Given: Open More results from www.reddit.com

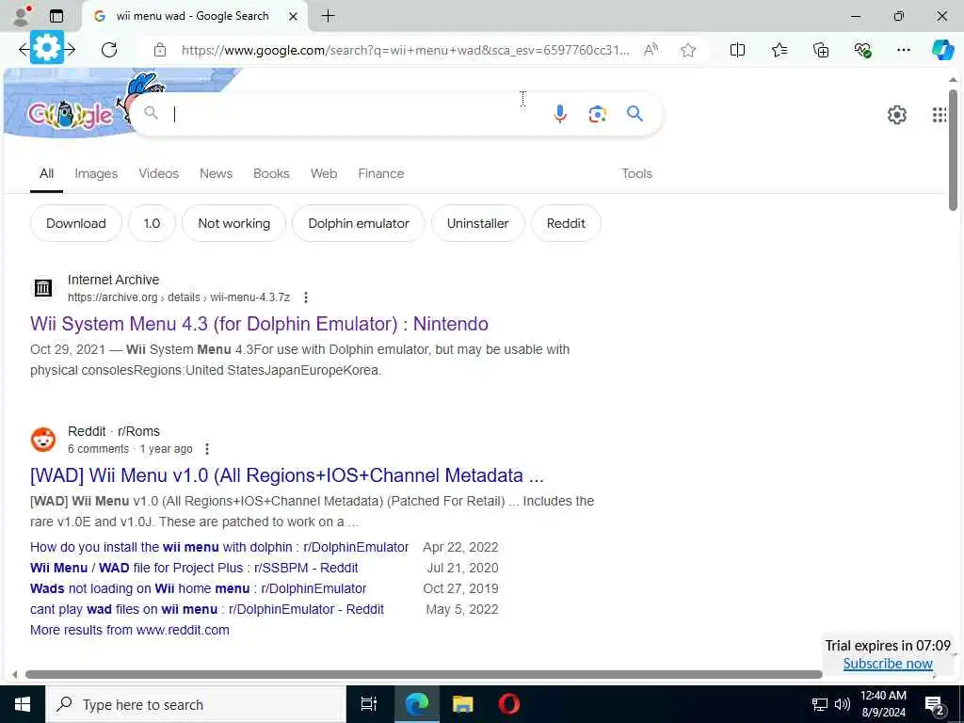Looking at the screenshot, I should (130, 630).
